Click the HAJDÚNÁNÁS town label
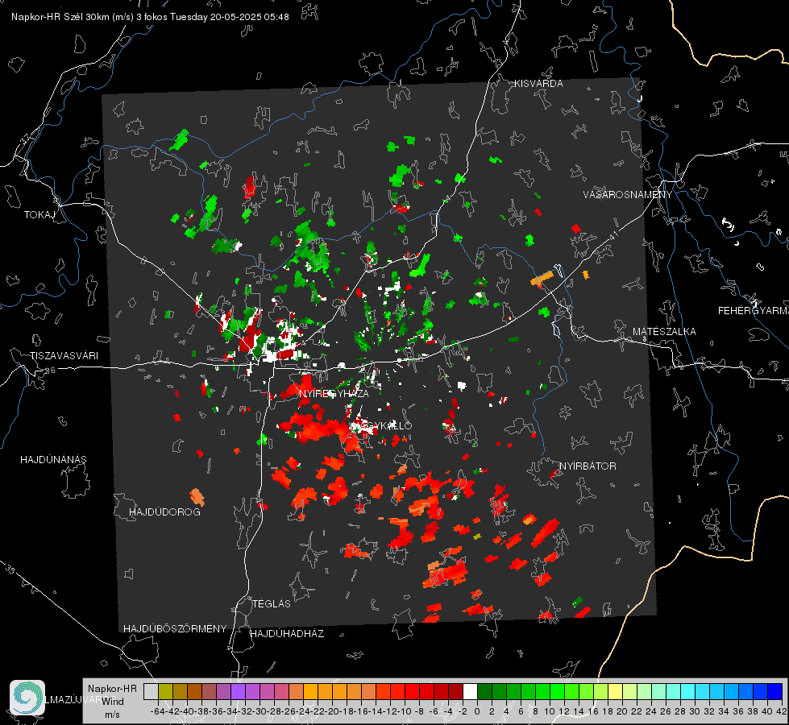Screen dimensions: 789x725 coord(53,460)
